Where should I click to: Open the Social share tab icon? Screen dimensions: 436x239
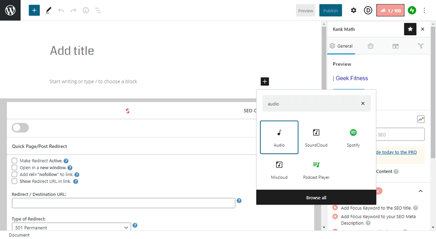tap(421, 46)
